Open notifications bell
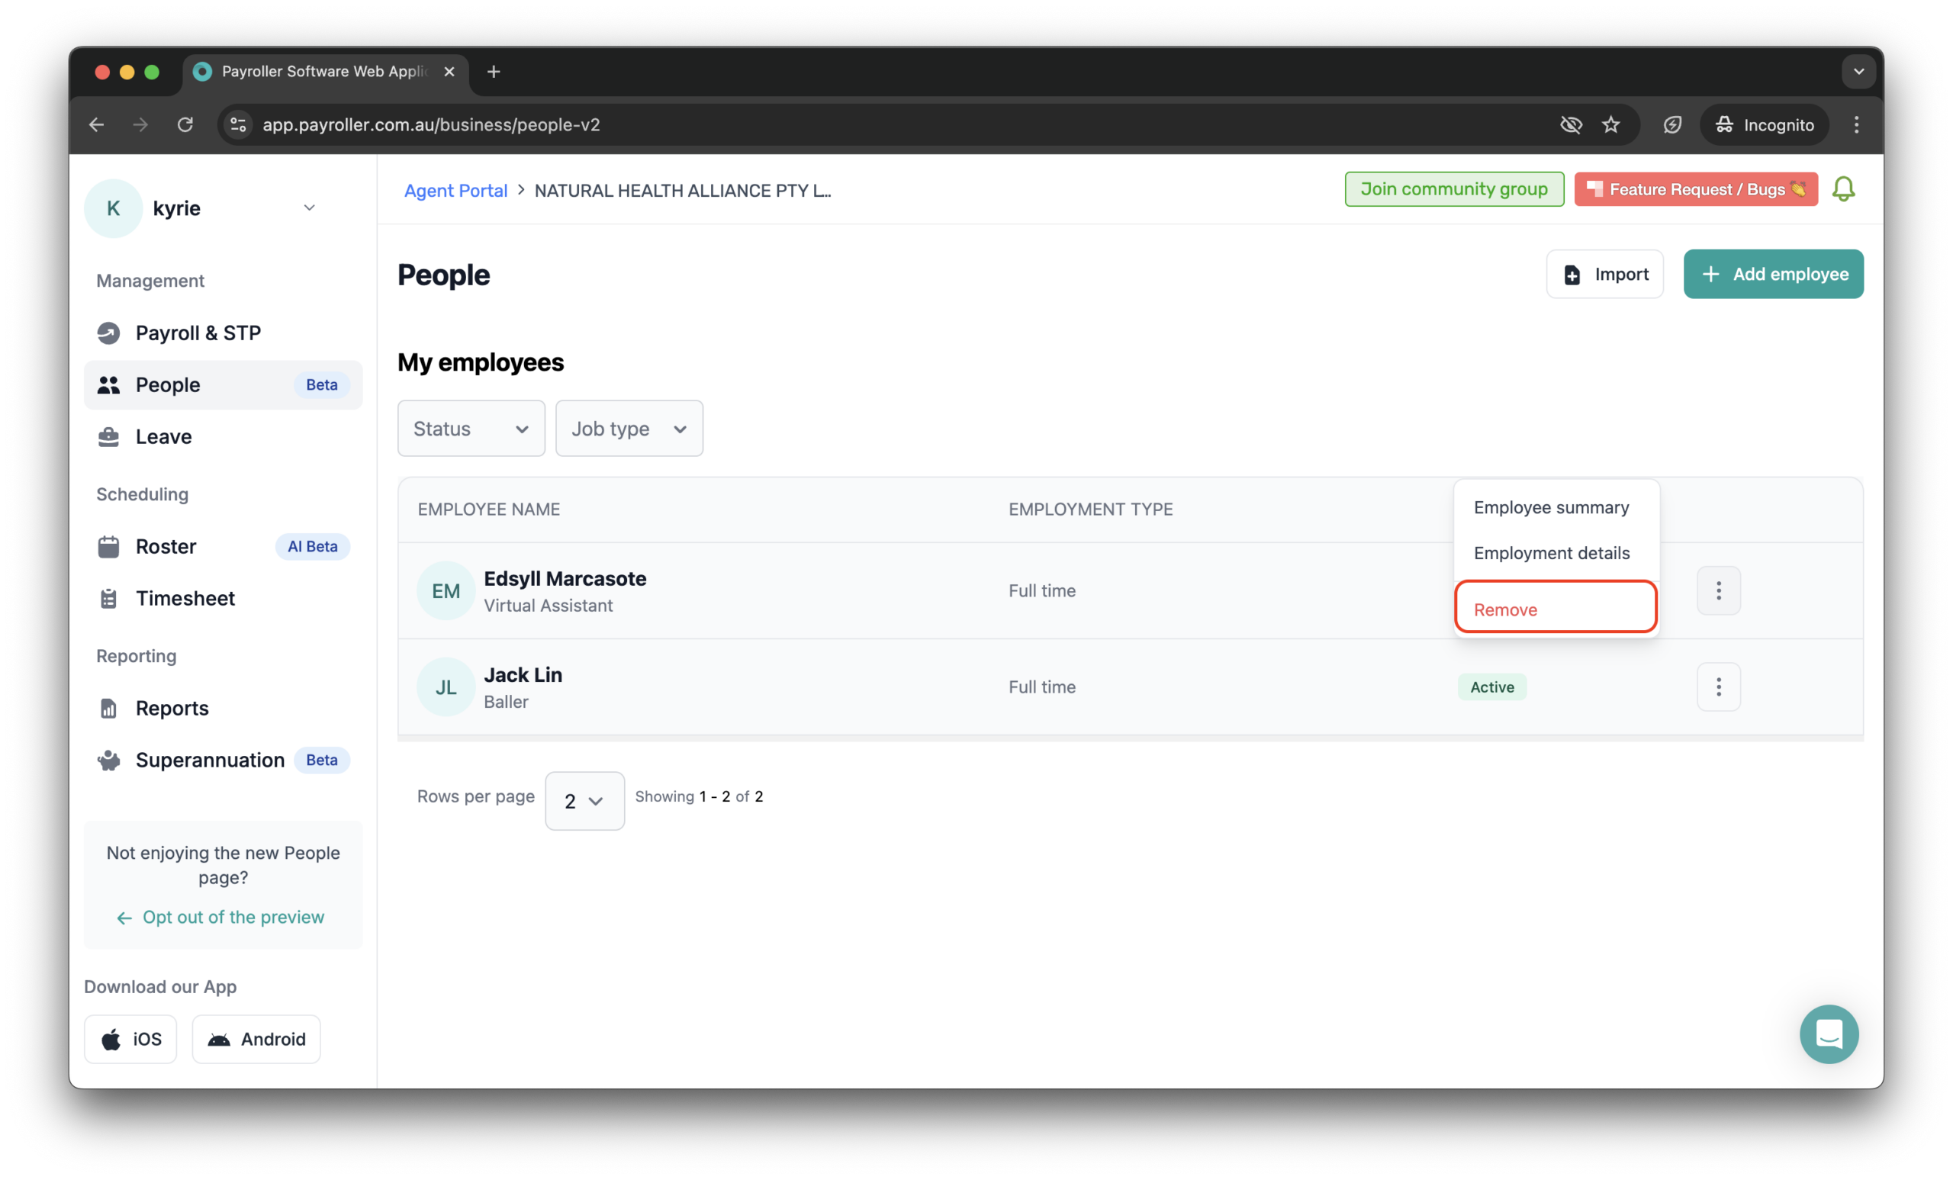The image size is (1953, 1180). click(x=1843, y=189)
